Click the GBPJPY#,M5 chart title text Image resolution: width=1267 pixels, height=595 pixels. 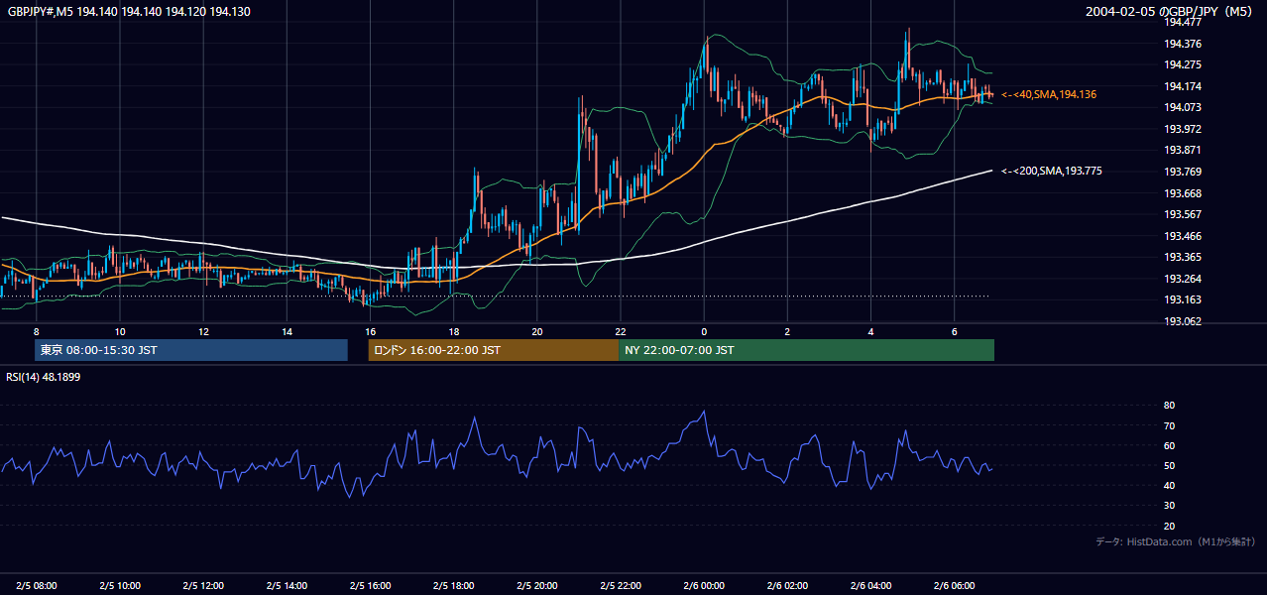tap(129, 12)
